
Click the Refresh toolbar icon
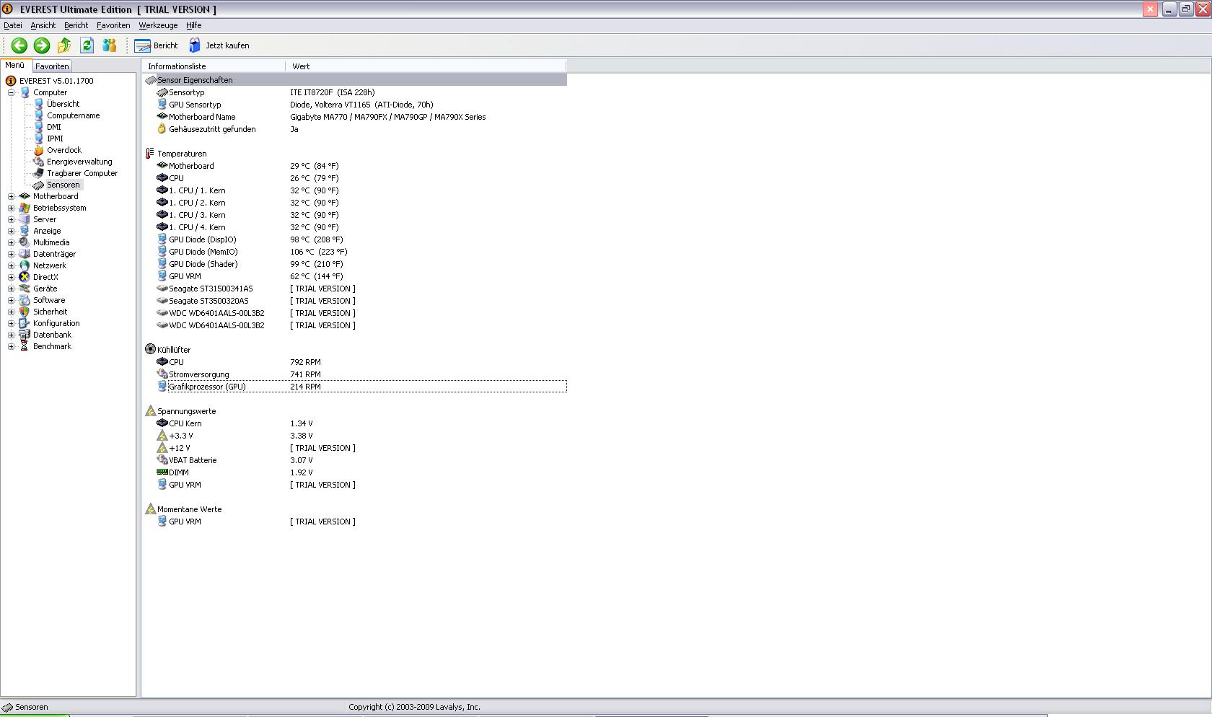coord(87,45)
